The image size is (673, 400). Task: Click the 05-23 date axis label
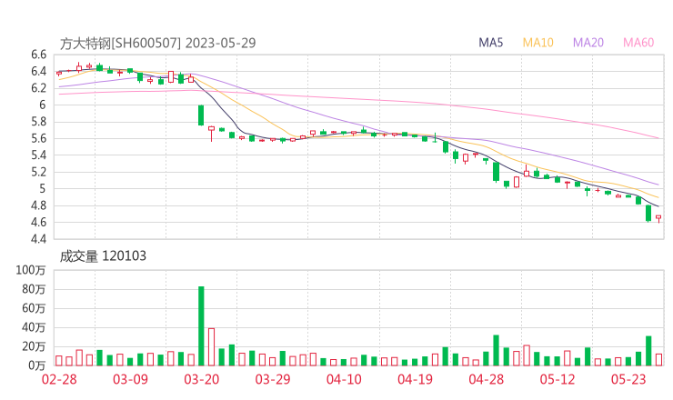click(x=628, y=379)
